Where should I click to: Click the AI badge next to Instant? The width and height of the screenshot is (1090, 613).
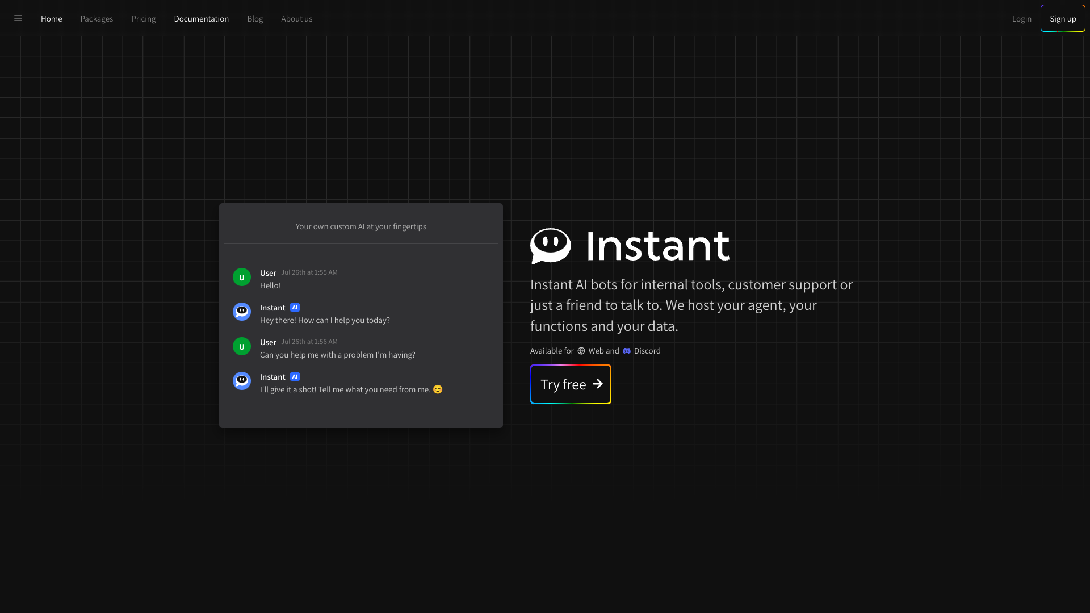295,307
